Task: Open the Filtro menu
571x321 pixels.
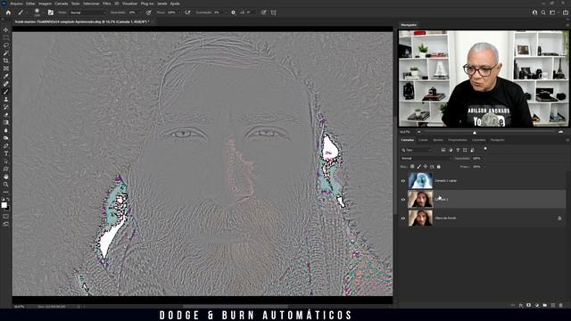Action: [107, 4]
